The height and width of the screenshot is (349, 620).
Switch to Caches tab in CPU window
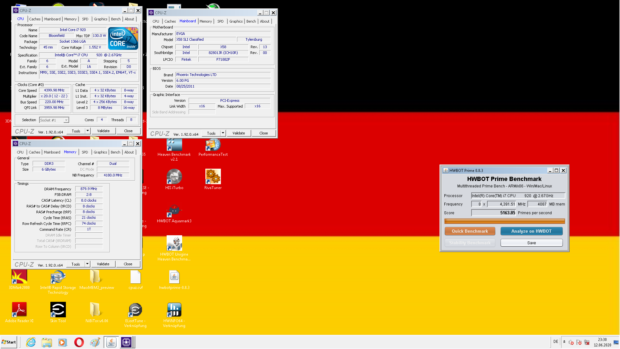click(35, 19)
